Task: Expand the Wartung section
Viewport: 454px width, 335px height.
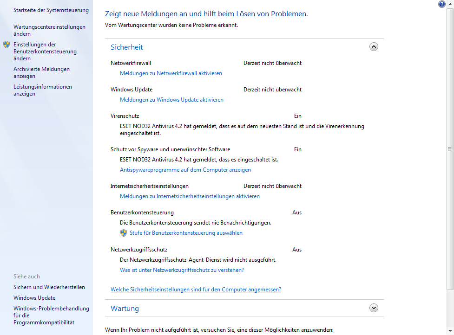Action: pyautogui.click(x=374, y=308)
